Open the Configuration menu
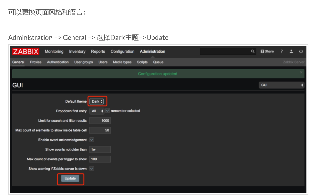309x195 pixels. 122,51
